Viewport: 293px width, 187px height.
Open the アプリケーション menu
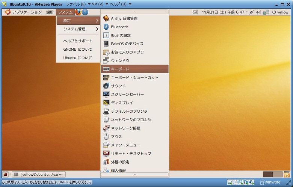27,12
